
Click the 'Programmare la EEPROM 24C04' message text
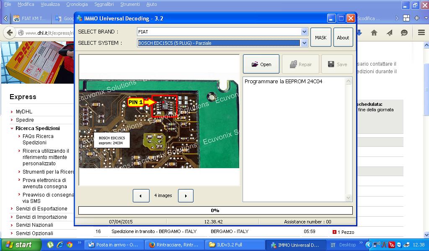tap(284, 82)
